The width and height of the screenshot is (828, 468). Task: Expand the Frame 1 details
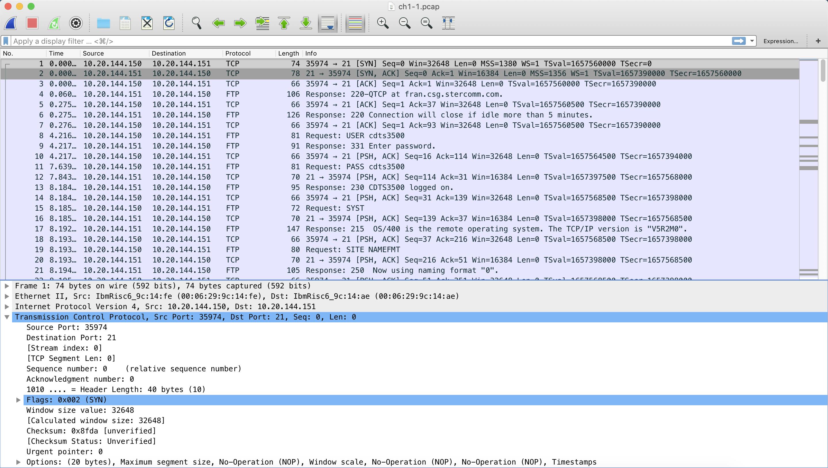click(7, 286)
